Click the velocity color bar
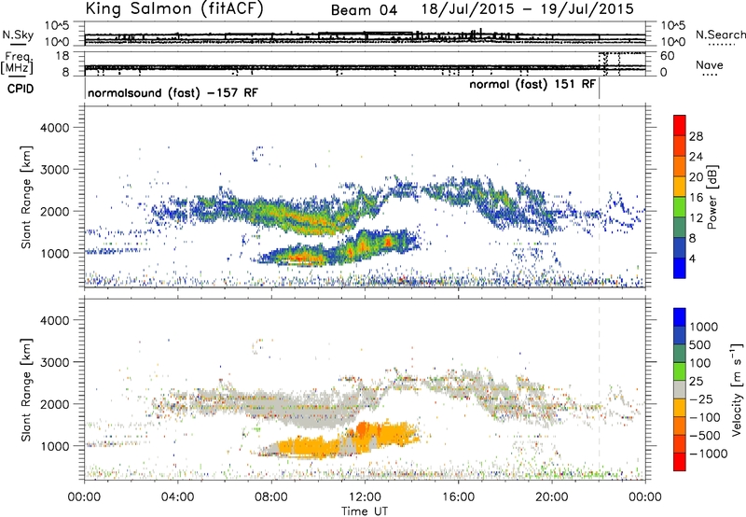The image size is (746, 517). click(680, 389)
